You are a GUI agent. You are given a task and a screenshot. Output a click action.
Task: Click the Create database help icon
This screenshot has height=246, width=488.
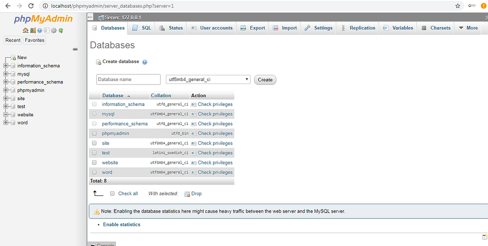point(144,62)
